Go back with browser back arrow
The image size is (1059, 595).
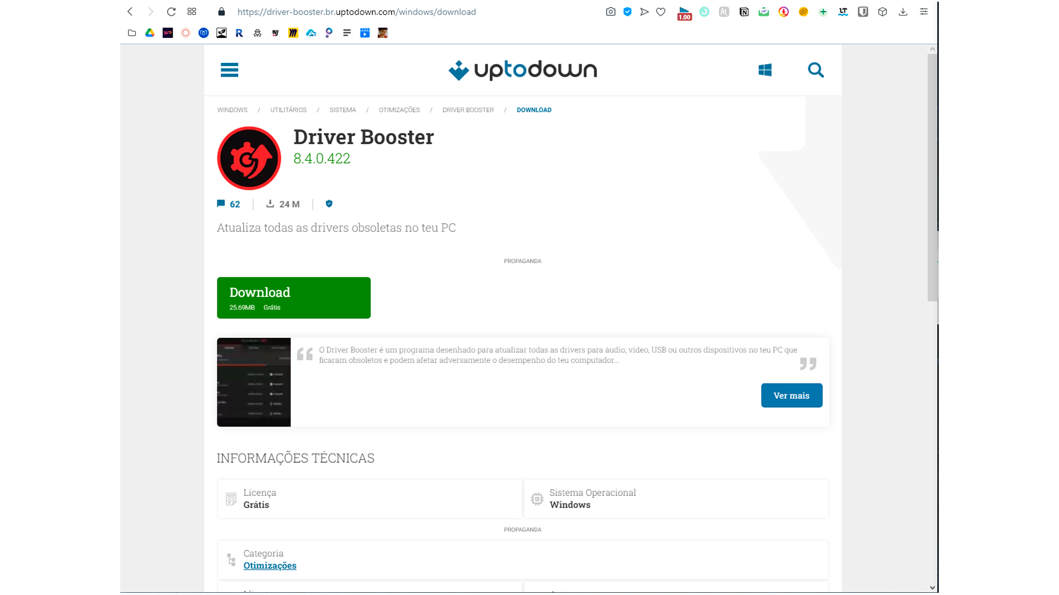130,12
